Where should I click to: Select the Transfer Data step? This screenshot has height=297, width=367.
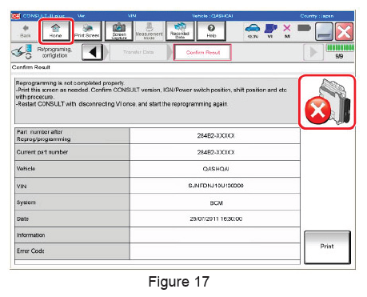[x=138, y=52]
